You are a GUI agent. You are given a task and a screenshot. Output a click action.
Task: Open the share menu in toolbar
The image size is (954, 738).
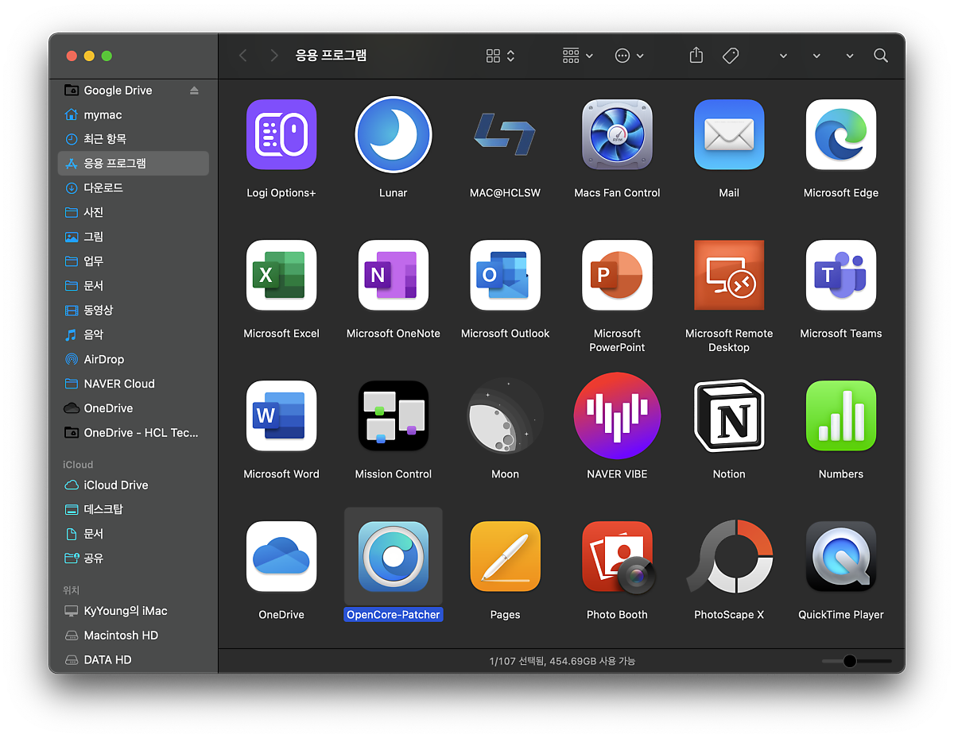(696, 55)
